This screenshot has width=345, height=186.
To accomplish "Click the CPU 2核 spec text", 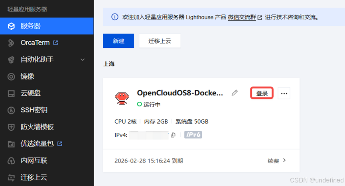I will tap(126, 122).
